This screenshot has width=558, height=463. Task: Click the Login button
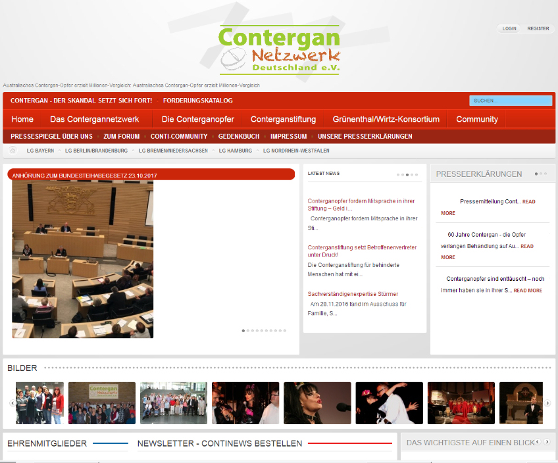(x=509, y=28)
